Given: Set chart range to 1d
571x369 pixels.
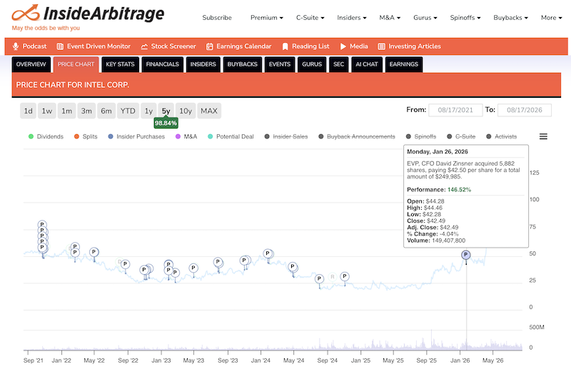Looking at the screenshot, I should pos(28,111).
